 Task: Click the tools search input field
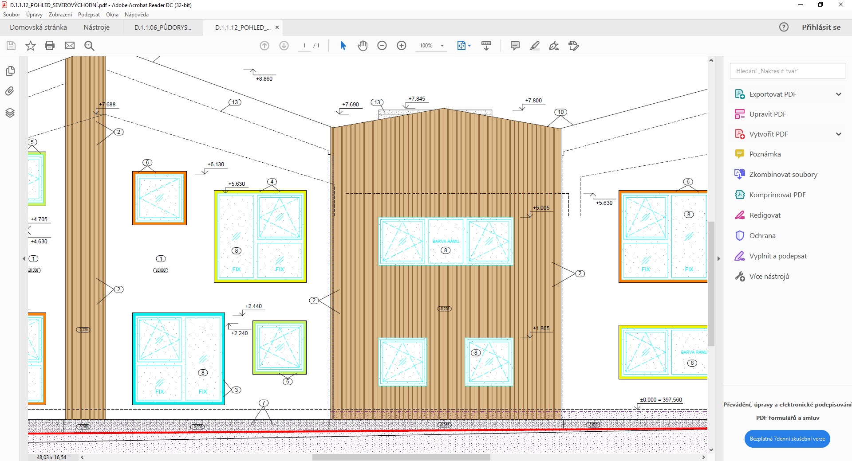pos(787,71)
